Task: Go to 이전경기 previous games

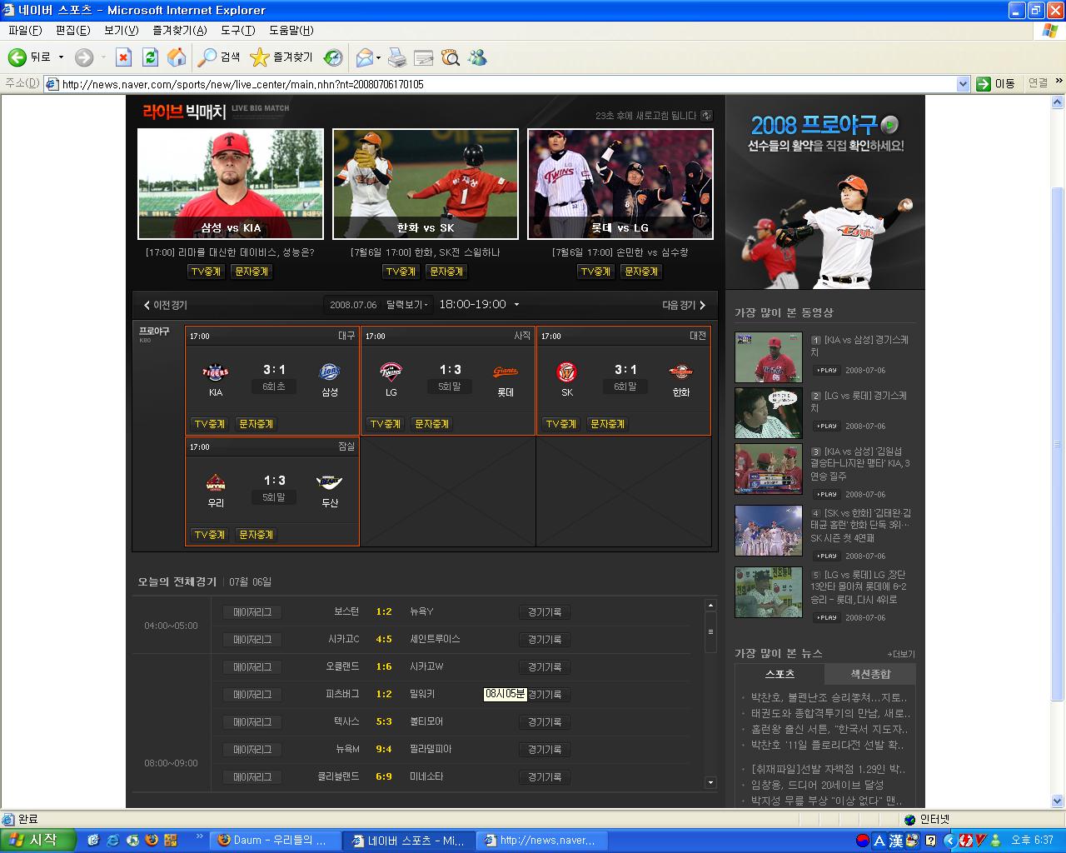Action: (166, 306)
